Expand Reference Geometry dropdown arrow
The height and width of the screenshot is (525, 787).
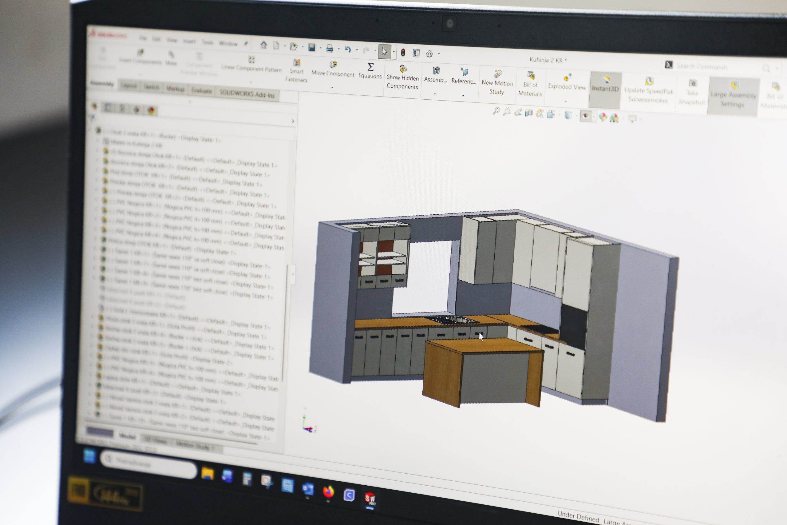(x=463, y=96)
